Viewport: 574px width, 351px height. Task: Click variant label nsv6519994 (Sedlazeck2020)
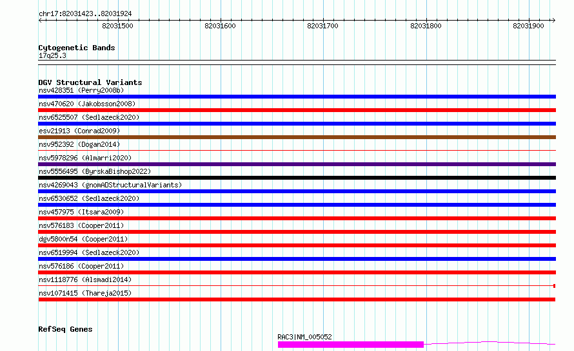89,252
